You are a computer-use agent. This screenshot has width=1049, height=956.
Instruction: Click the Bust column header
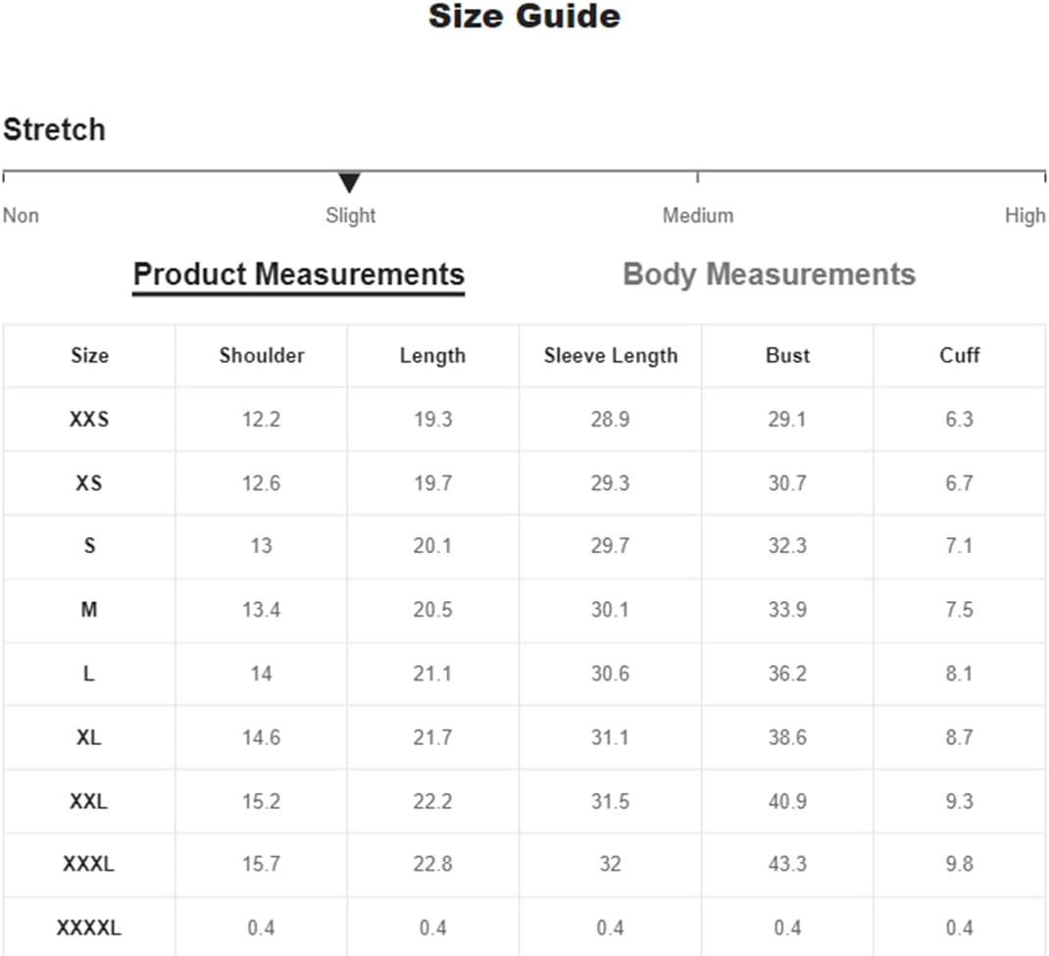[x=787, y=355]
